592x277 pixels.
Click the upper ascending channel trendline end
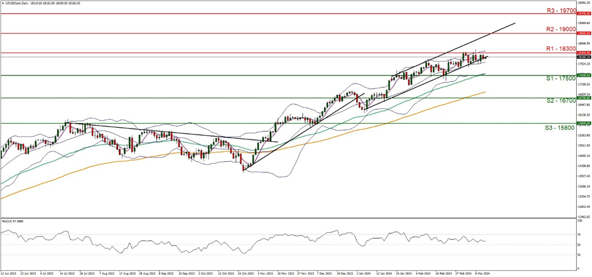(514, 23)
